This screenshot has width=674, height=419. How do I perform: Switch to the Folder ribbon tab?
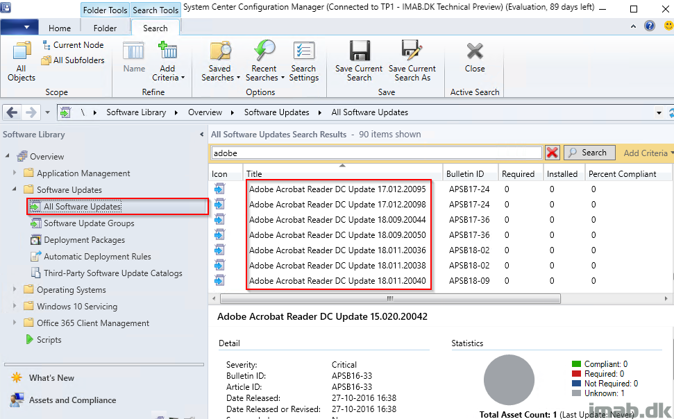coord(105,28)
